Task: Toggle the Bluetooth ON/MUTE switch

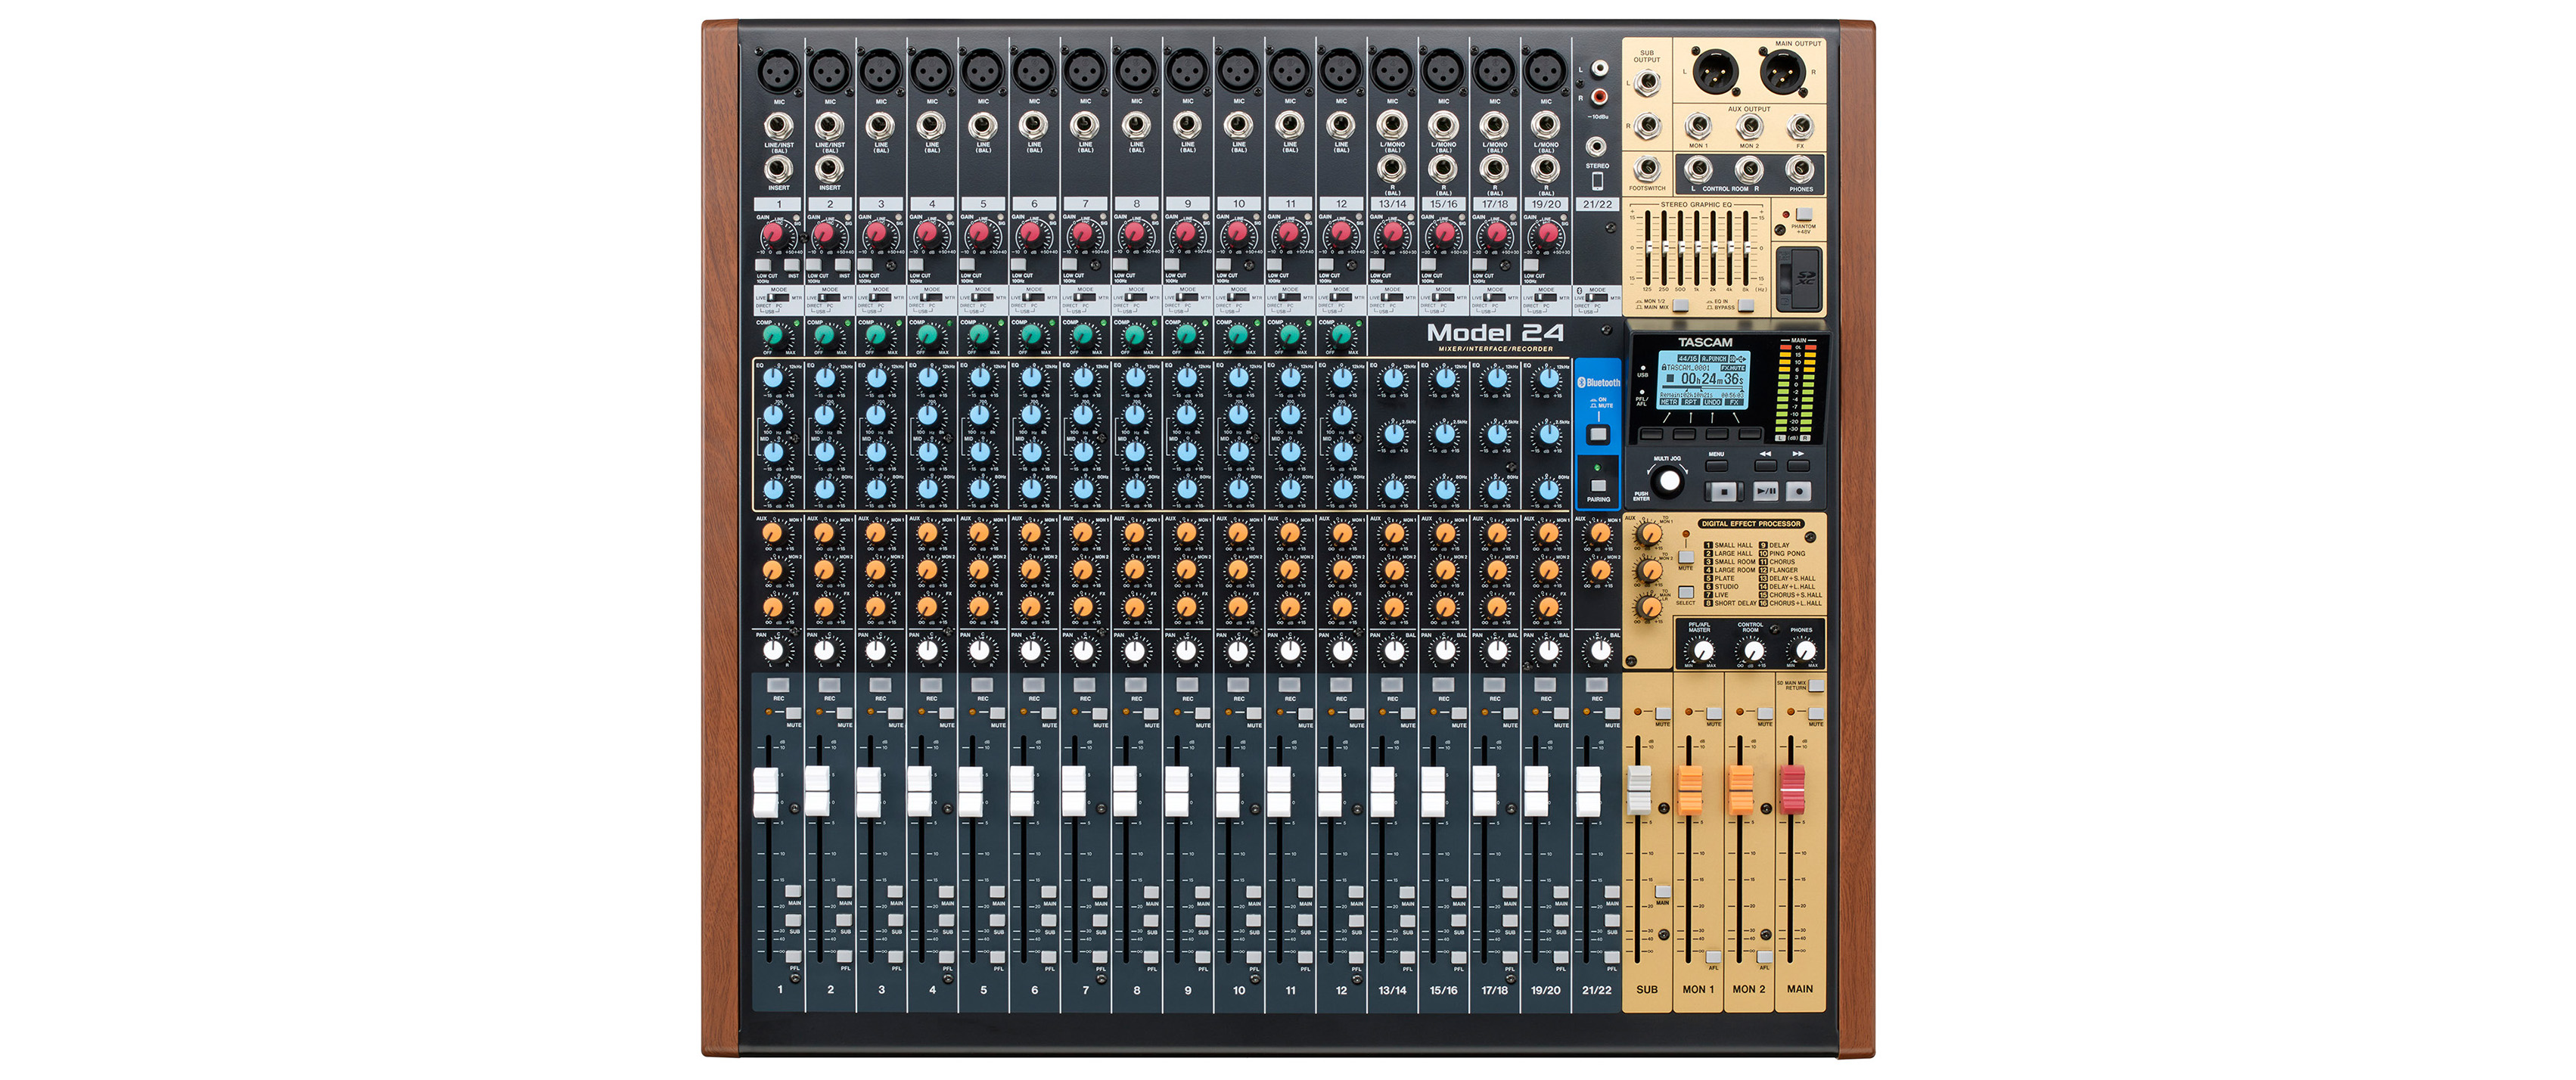Action: click(x=1598, y=434)
